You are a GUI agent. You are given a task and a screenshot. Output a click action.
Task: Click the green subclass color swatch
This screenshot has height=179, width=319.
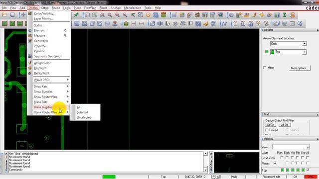coord(267,52)
